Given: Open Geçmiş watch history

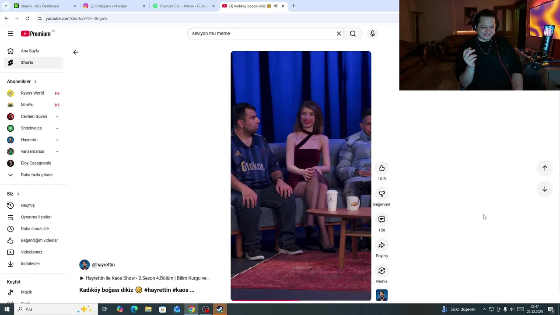Looking at the screenshot, I should point(33,206).
